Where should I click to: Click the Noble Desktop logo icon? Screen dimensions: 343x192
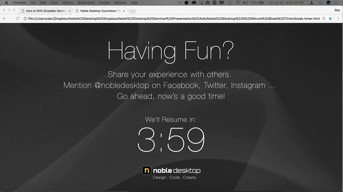(146, 171)
